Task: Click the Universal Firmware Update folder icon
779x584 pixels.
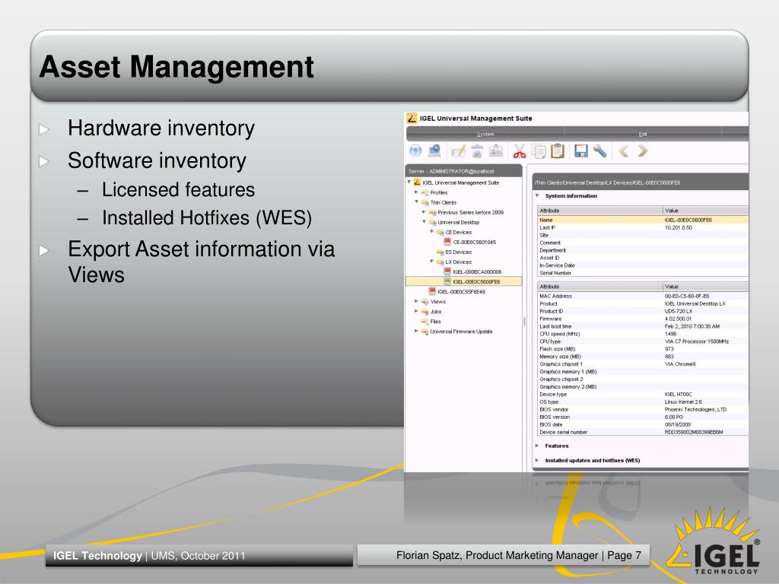Action: [x=424, y=332]
